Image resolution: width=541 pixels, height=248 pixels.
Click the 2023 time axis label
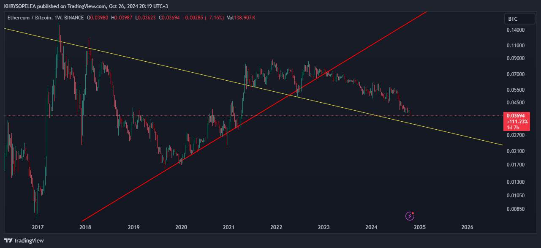[x=324, y=227]
